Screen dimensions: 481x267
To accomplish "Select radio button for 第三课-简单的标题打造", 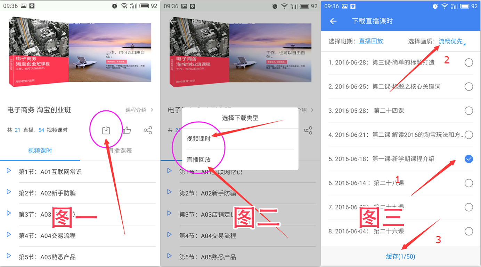I will (x=468, y=62).
